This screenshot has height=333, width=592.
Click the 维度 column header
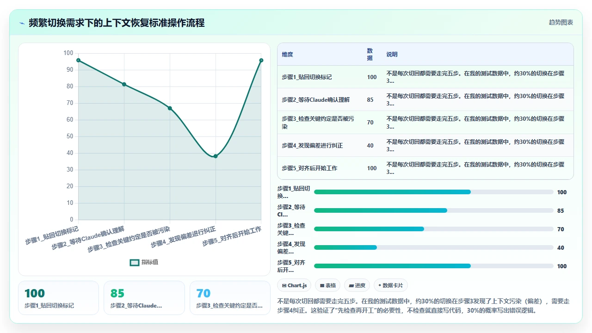coord(287,55)
